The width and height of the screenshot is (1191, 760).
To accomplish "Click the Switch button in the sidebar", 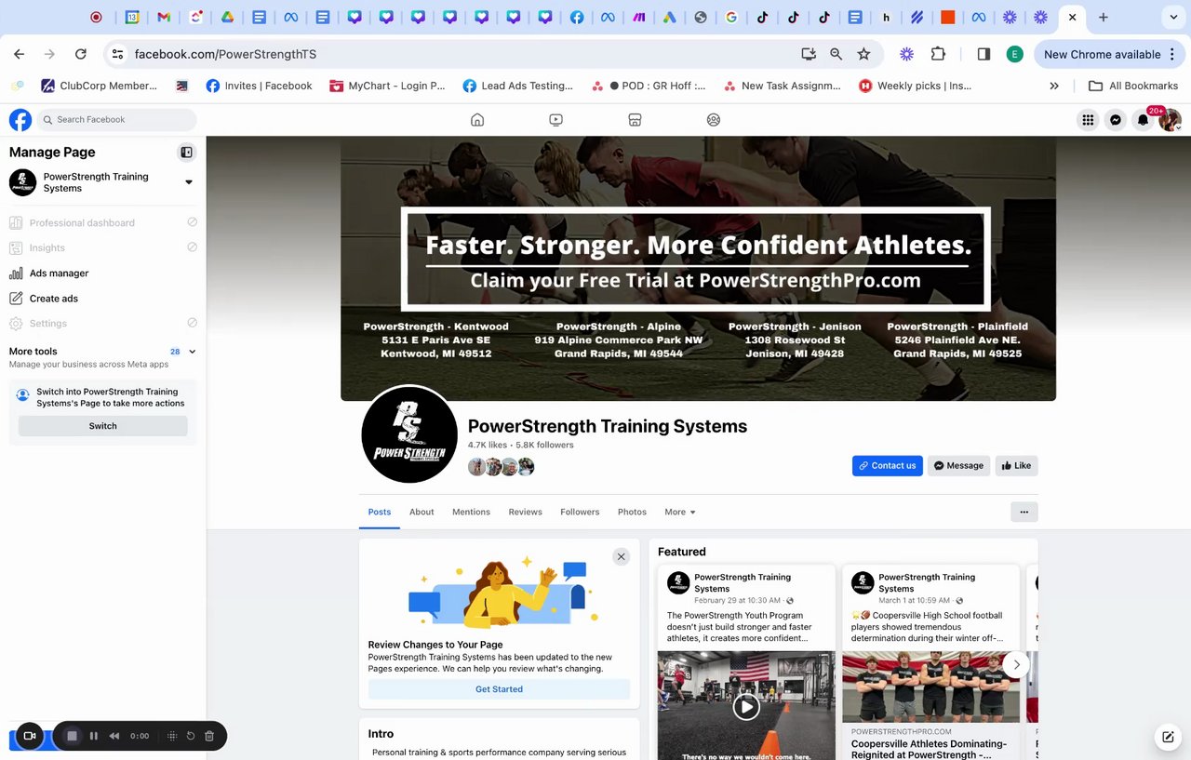I will [102, 426].
